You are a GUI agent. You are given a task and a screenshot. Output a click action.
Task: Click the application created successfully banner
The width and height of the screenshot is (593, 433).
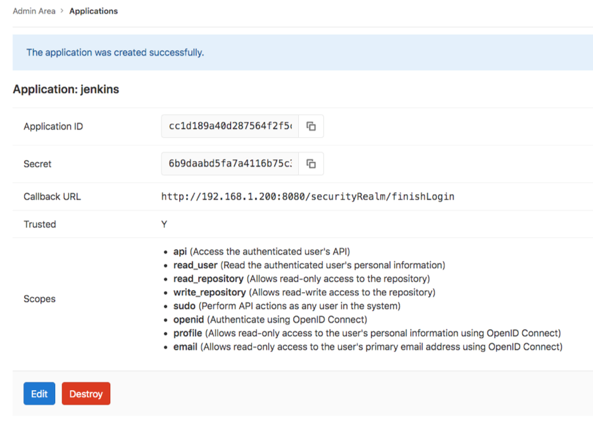point(115,52)
